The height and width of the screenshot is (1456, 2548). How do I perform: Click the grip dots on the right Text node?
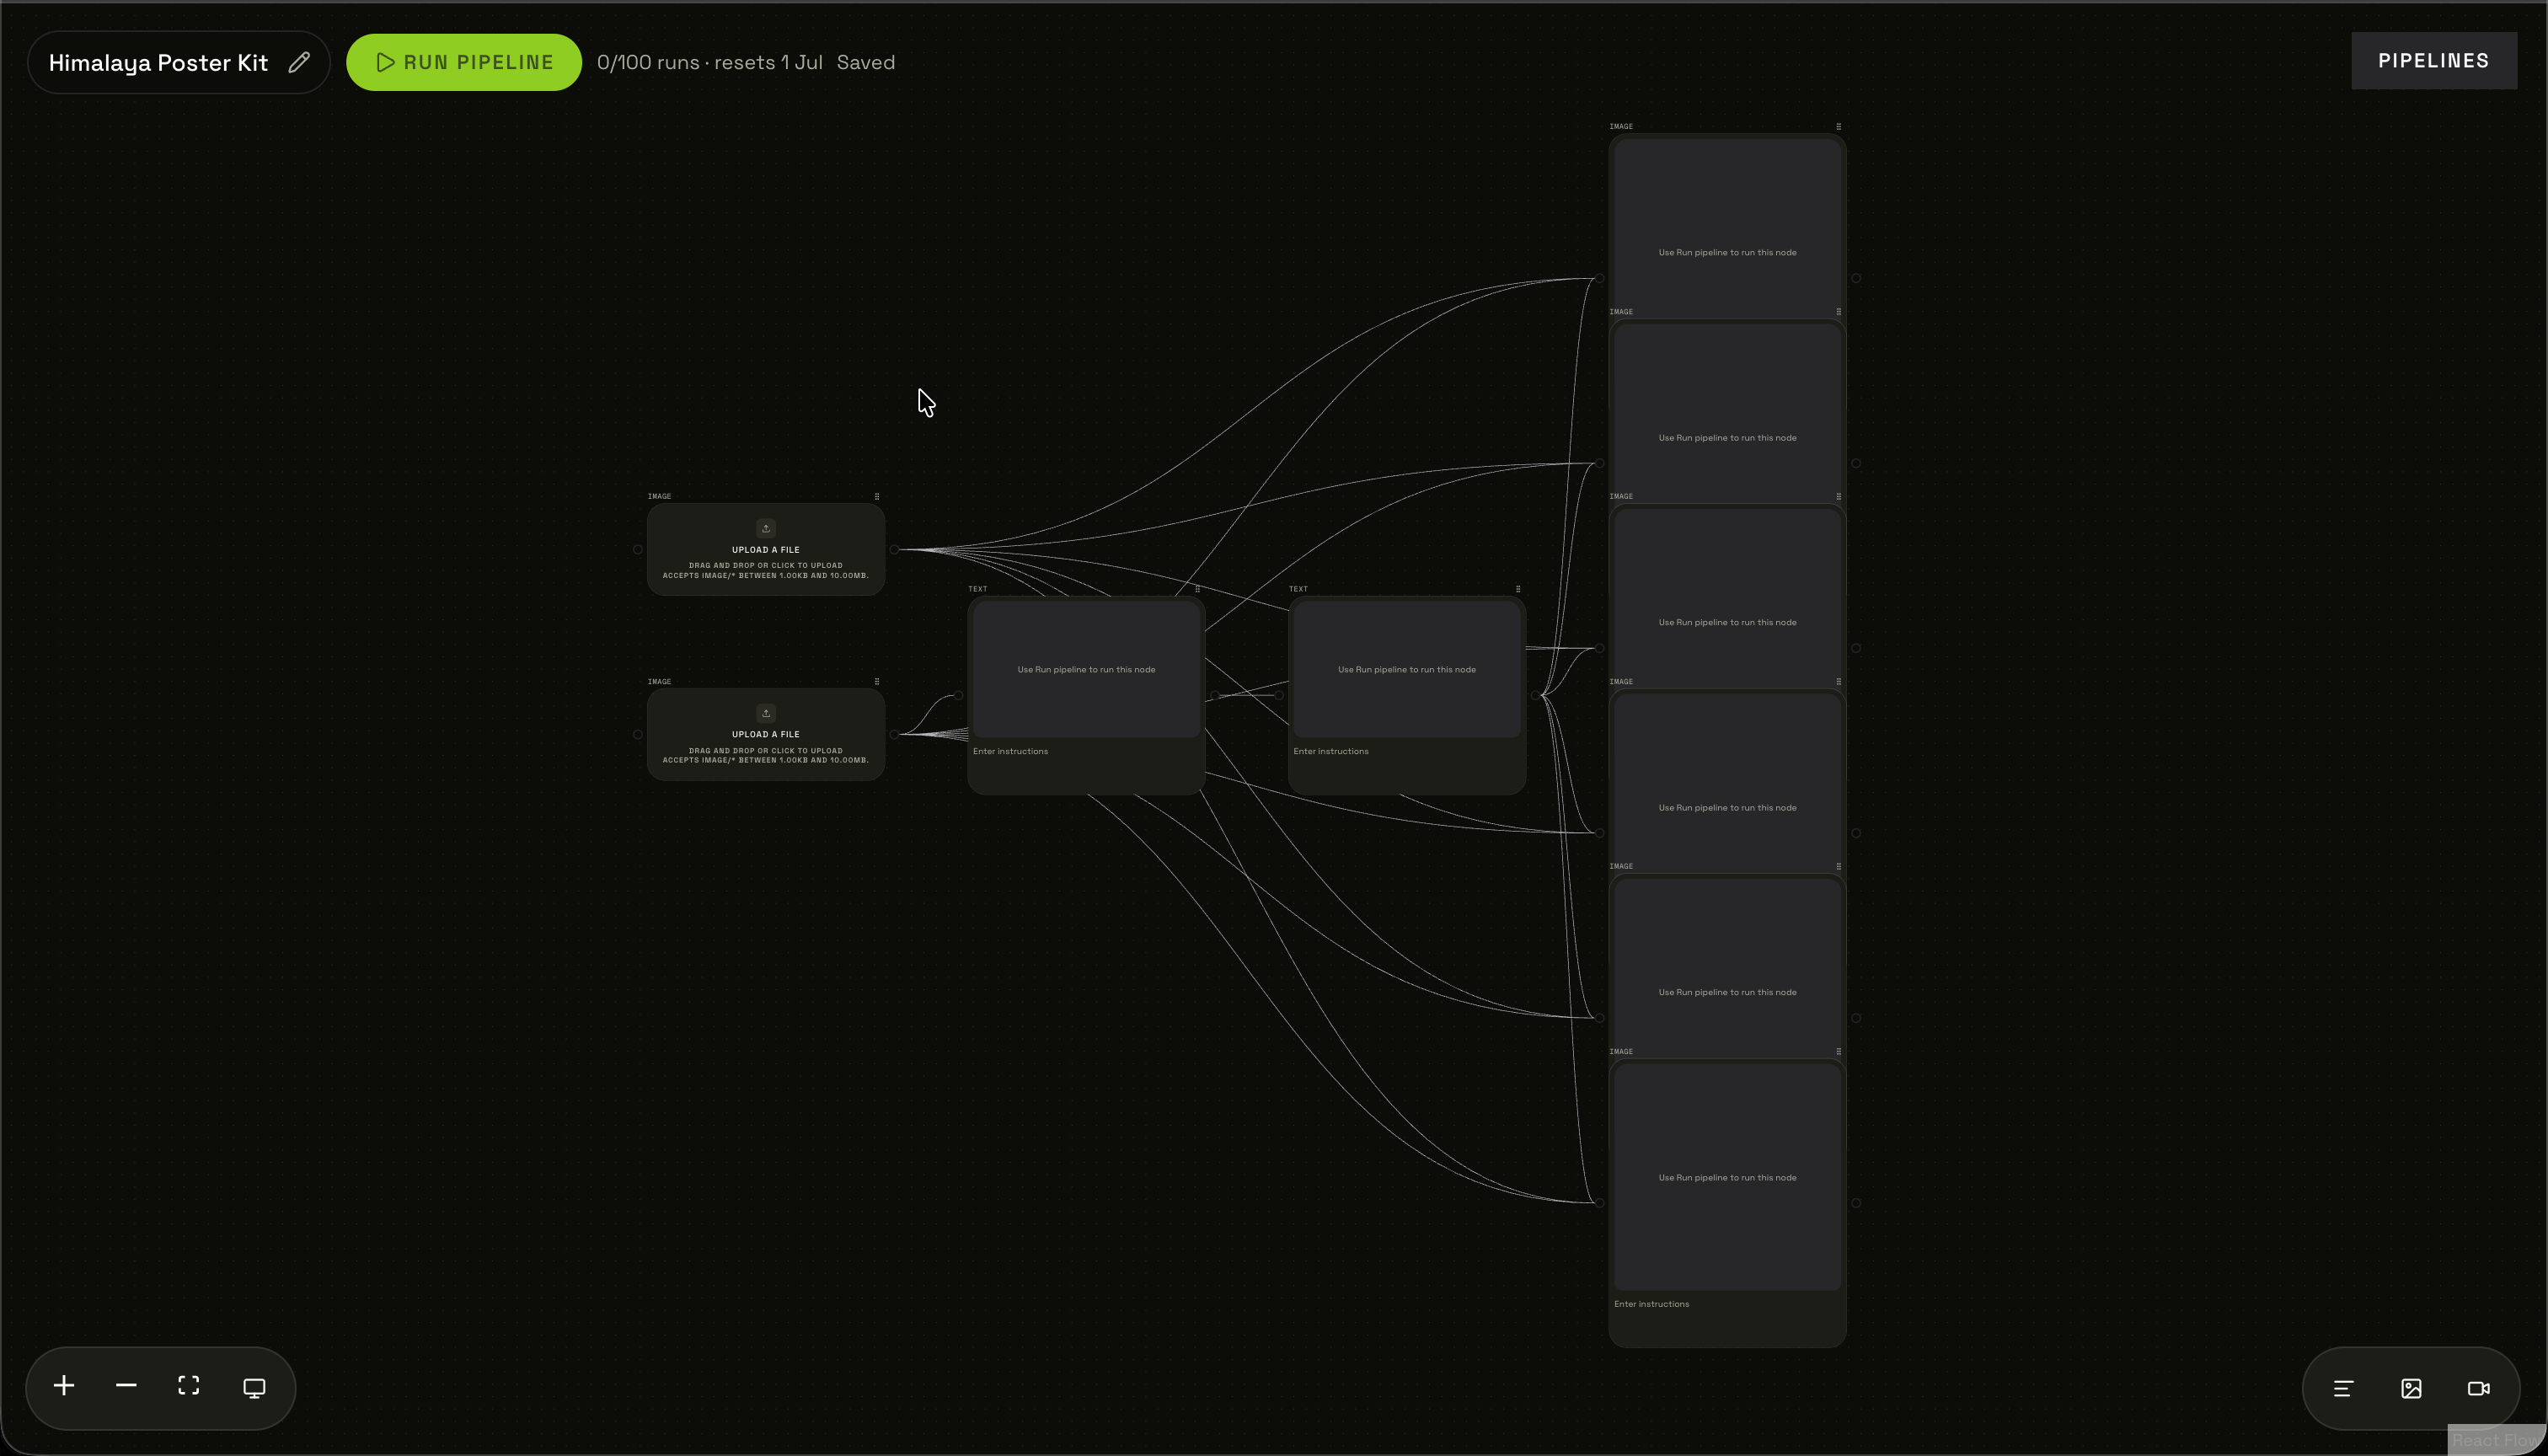(x=1518, y=589)
